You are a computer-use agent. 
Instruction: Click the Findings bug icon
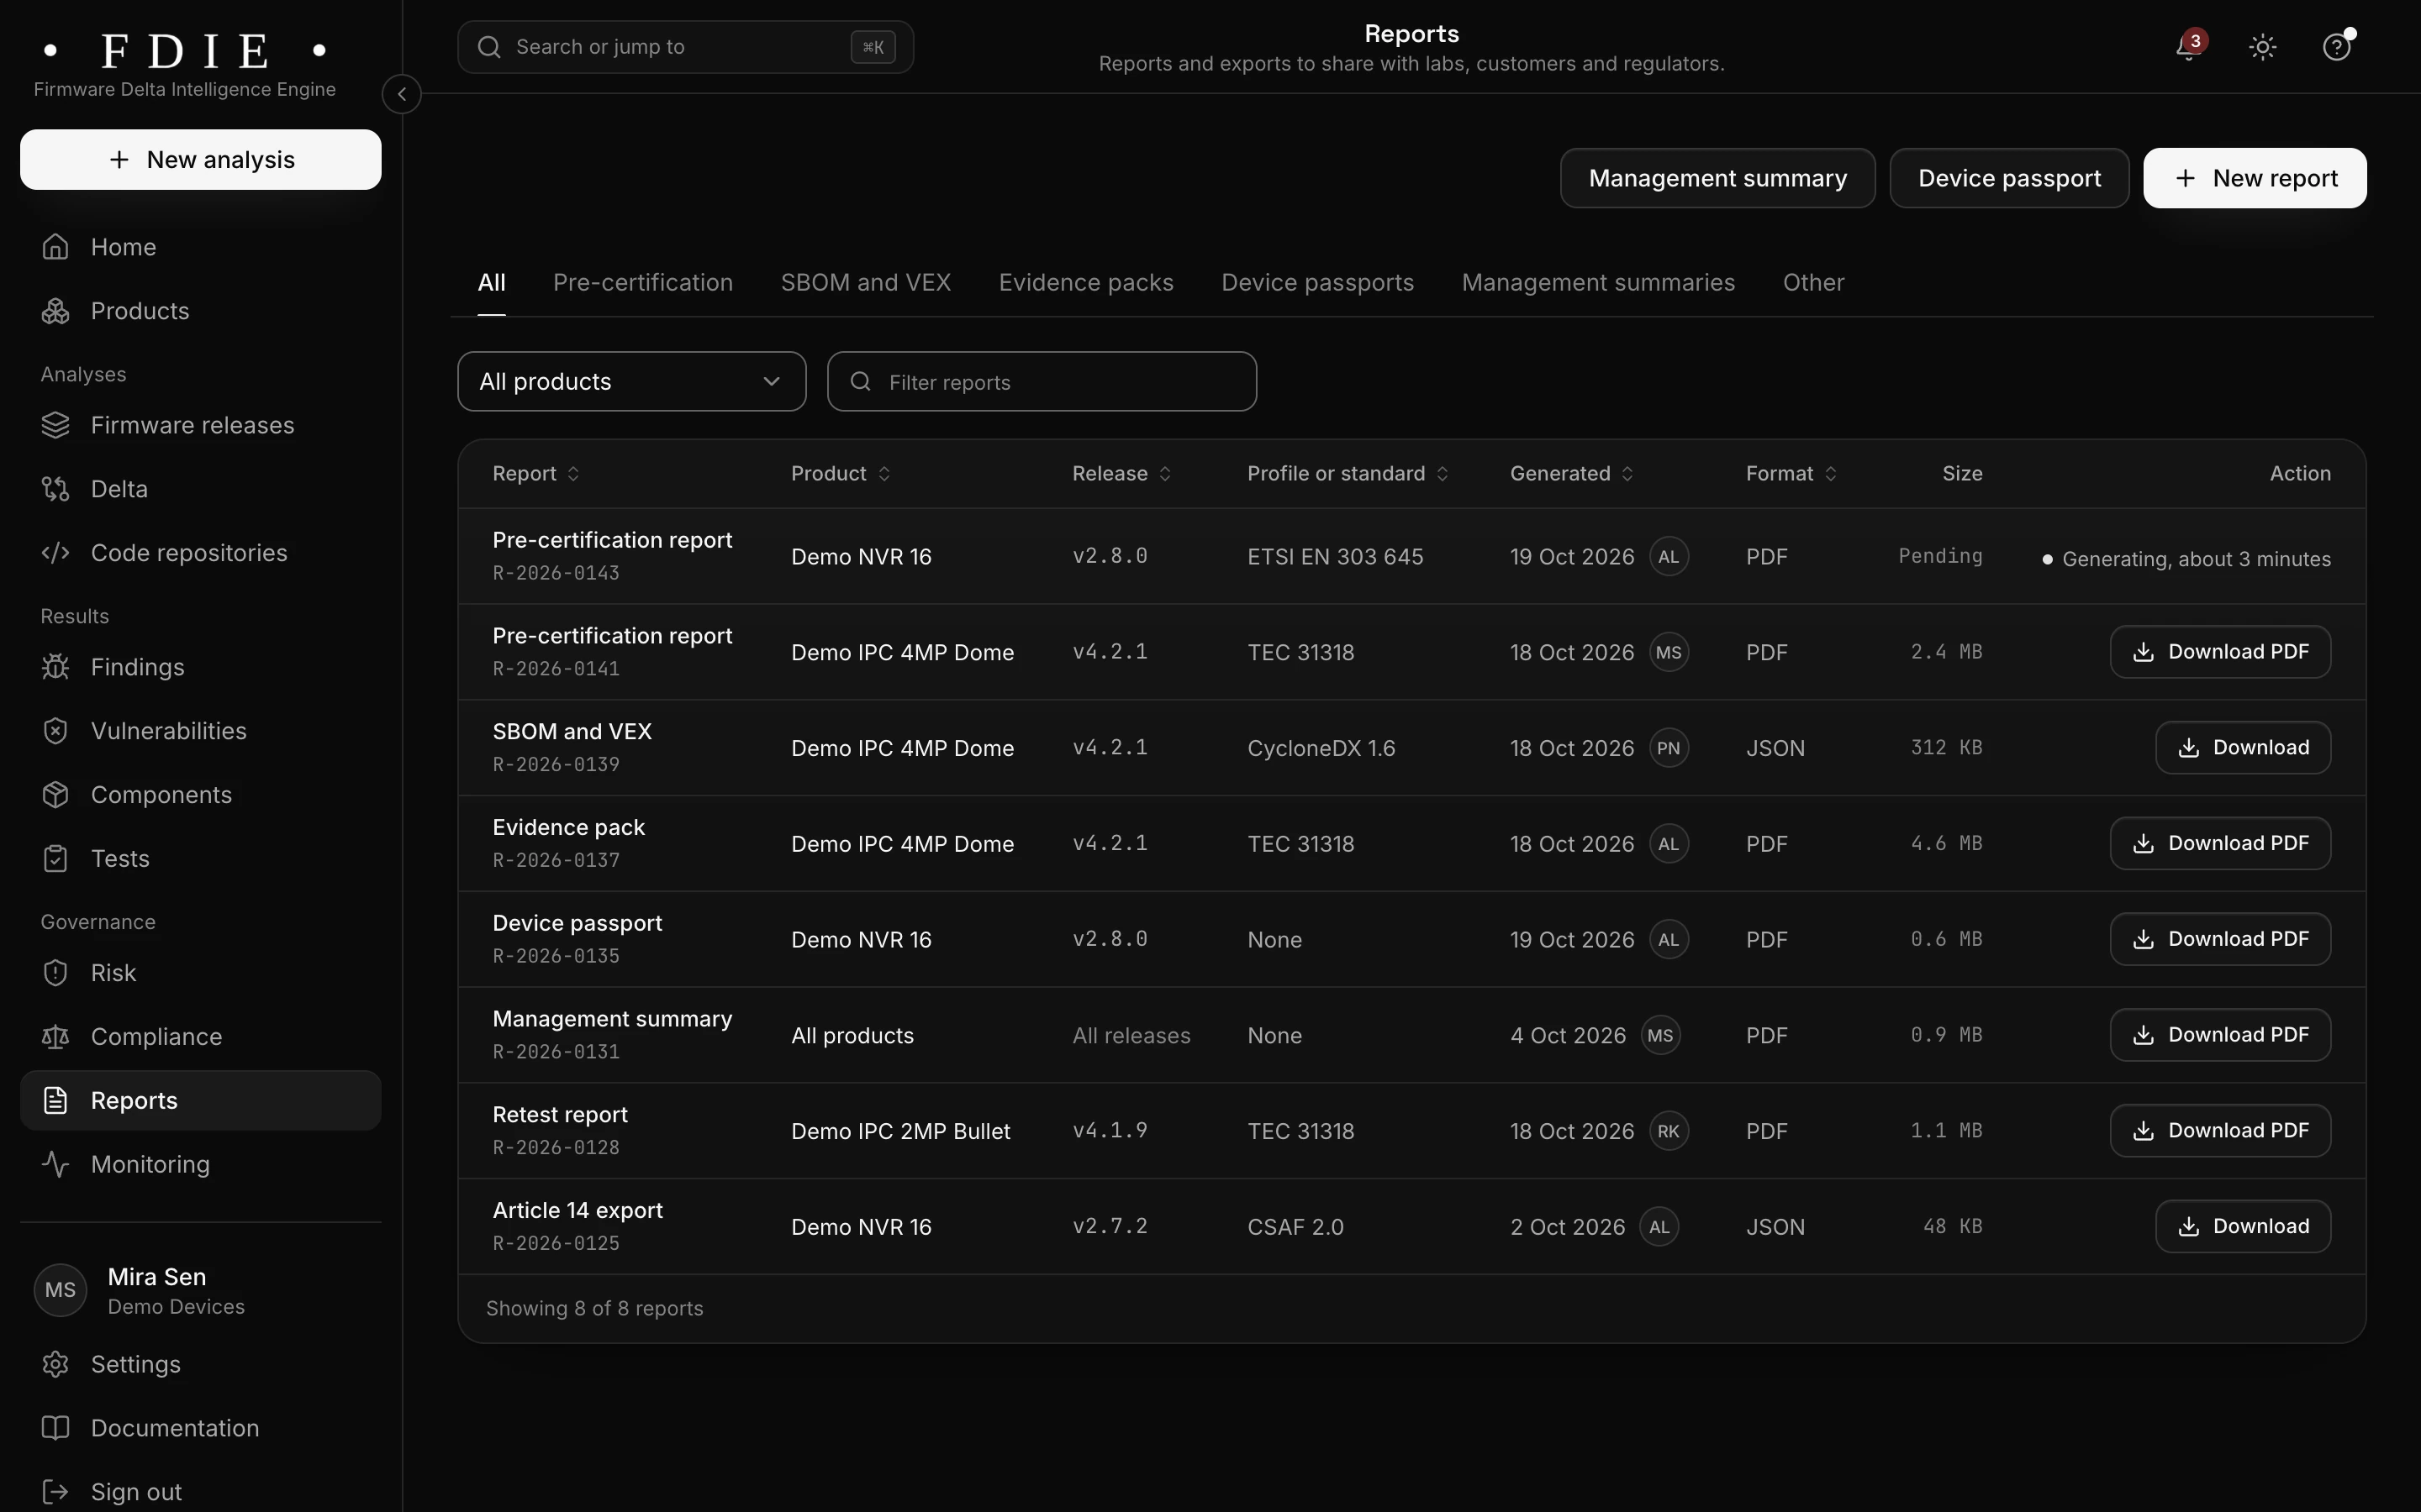pyautogui.click(x=56, y=667)
